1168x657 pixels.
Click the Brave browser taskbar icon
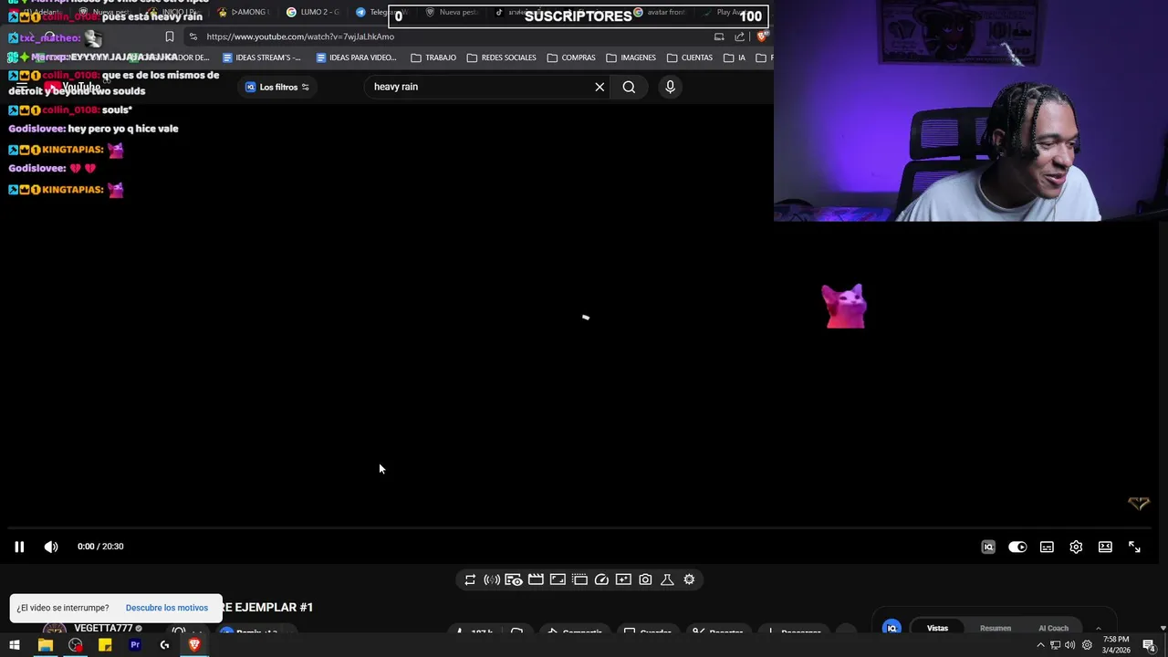(x=194, y=645)
